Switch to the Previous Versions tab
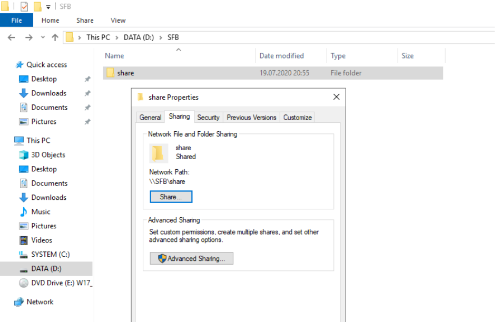The width and height of the screenshot is (501, 330). [x=251, y=118]
